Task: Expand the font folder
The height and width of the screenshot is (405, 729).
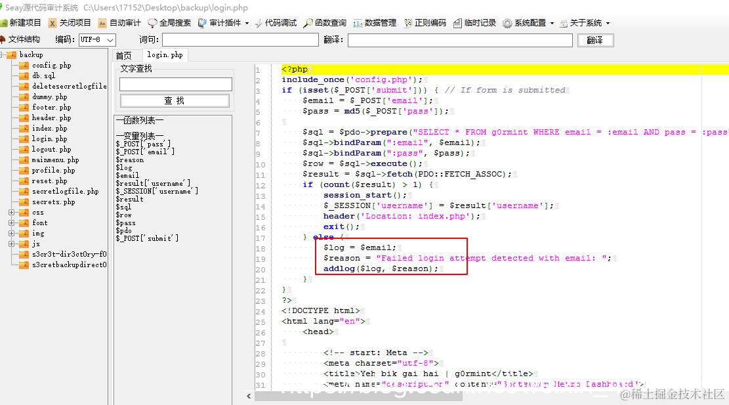Action: click(x=11, y=223)
